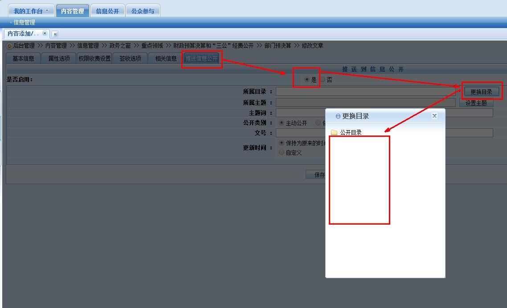The width and height of the screenshot is (507, 308).
Task: Go to 部门预决算 in the breadcrumb
Action: tap(278, 45)
